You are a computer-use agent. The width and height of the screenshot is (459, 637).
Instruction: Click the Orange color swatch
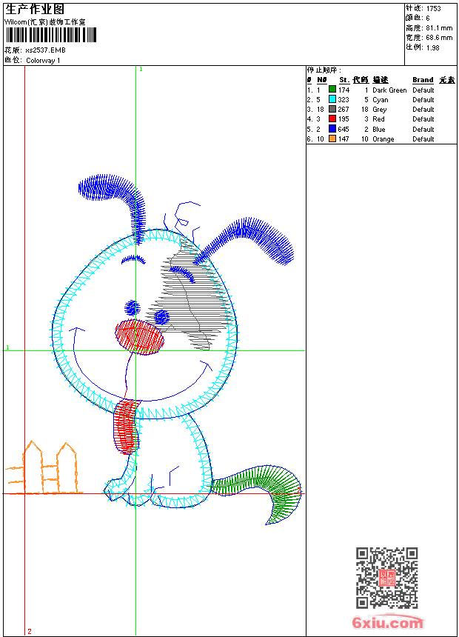pos(332,139)
